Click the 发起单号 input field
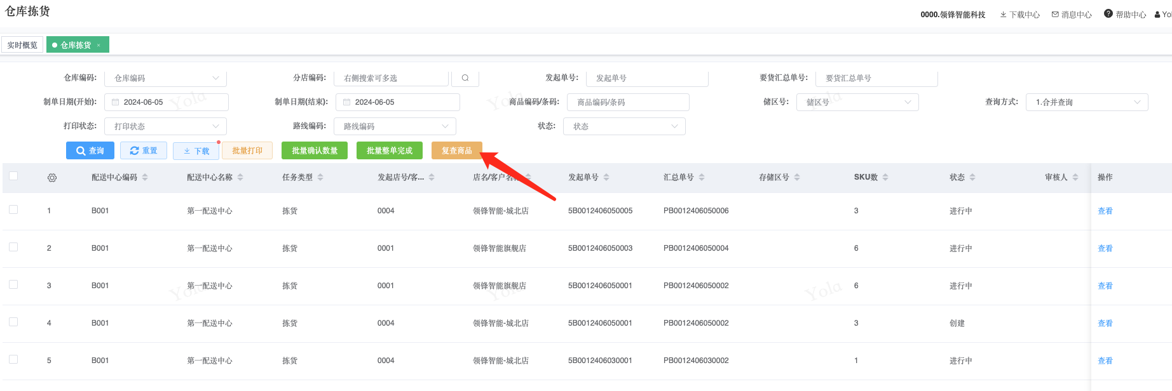The image size is (1172, 391). (646, 78)
